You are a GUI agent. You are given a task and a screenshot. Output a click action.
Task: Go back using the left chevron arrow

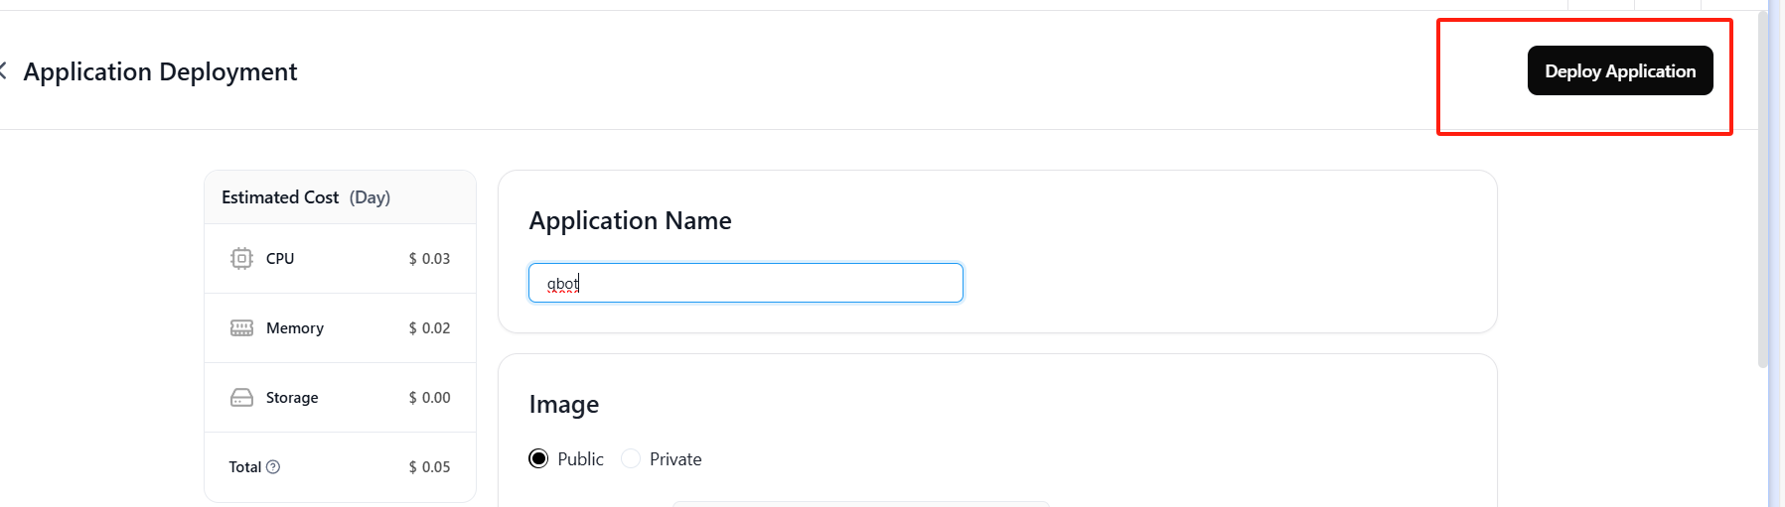(x=3, y=70)
